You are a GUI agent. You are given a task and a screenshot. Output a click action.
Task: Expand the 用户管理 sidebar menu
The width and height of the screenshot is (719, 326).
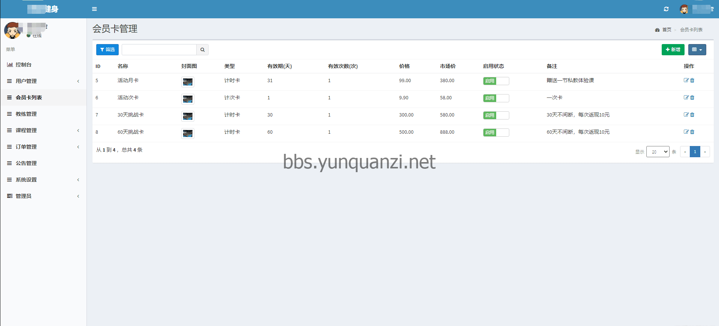click(x=43, y=81)
